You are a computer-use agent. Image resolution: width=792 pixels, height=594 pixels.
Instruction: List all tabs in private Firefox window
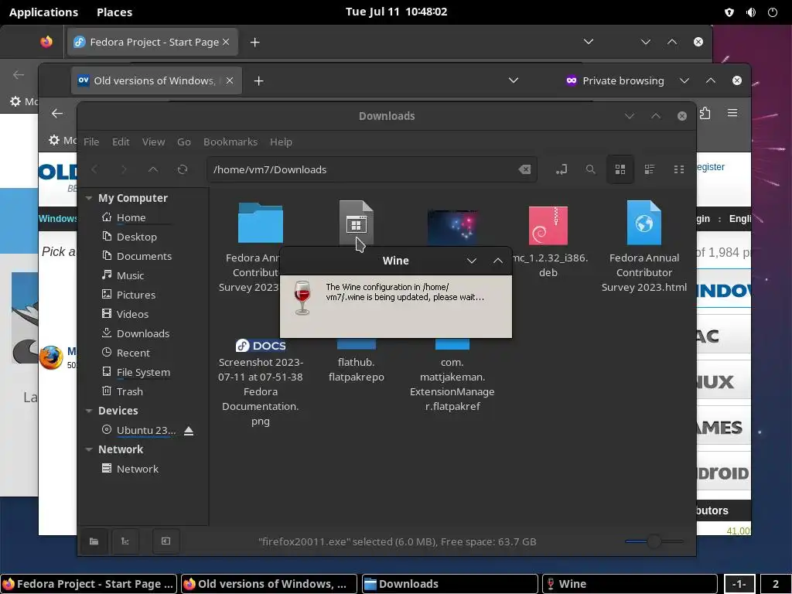pyautogui.click(x=514, y=80)
